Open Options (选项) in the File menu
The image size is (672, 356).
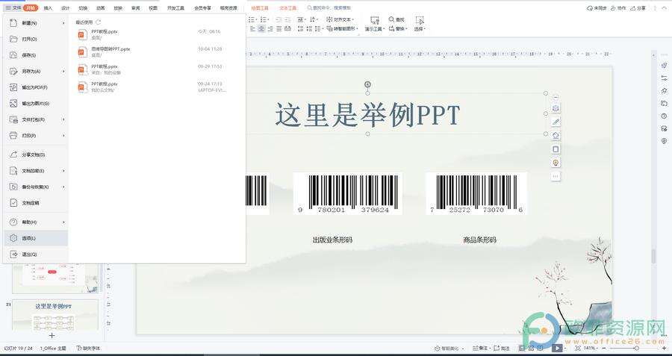tap(35, 238)
